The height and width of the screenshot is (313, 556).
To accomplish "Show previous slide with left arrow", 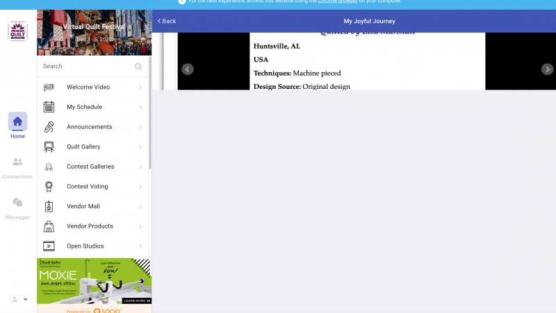I will coord(188,69).
